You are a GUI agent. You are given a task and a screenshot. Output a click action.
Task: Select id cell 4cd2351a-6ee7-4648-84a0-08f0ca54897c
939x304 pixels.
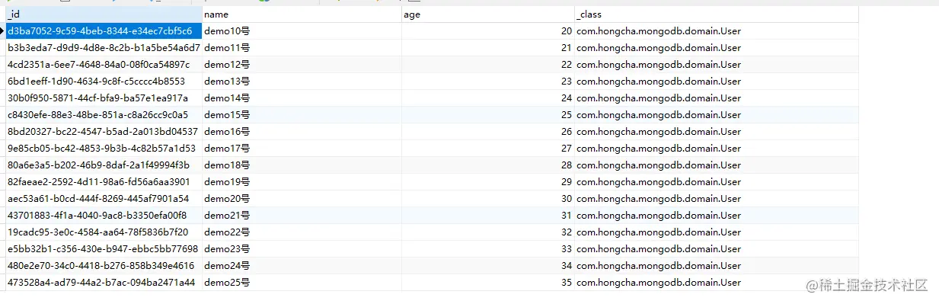[104, 65]
